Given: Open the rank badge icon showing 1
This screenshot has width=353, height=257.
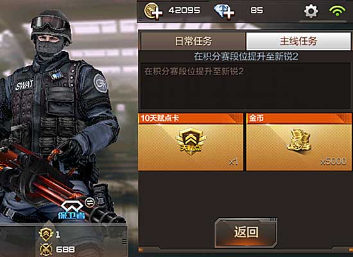Looking at the screenshot, I should click(46, 235).
